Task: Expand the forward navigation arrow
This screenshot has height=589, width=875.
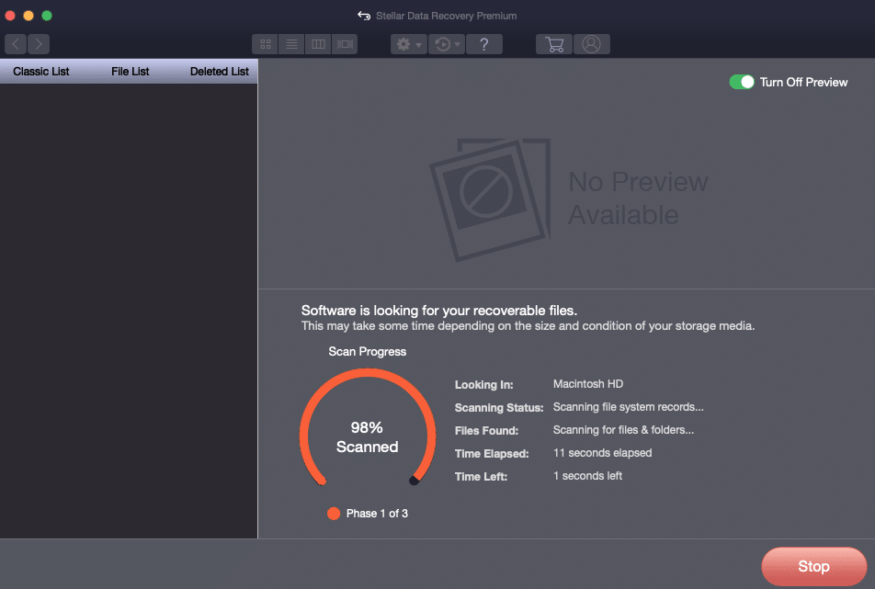Action: pos(38,43)
